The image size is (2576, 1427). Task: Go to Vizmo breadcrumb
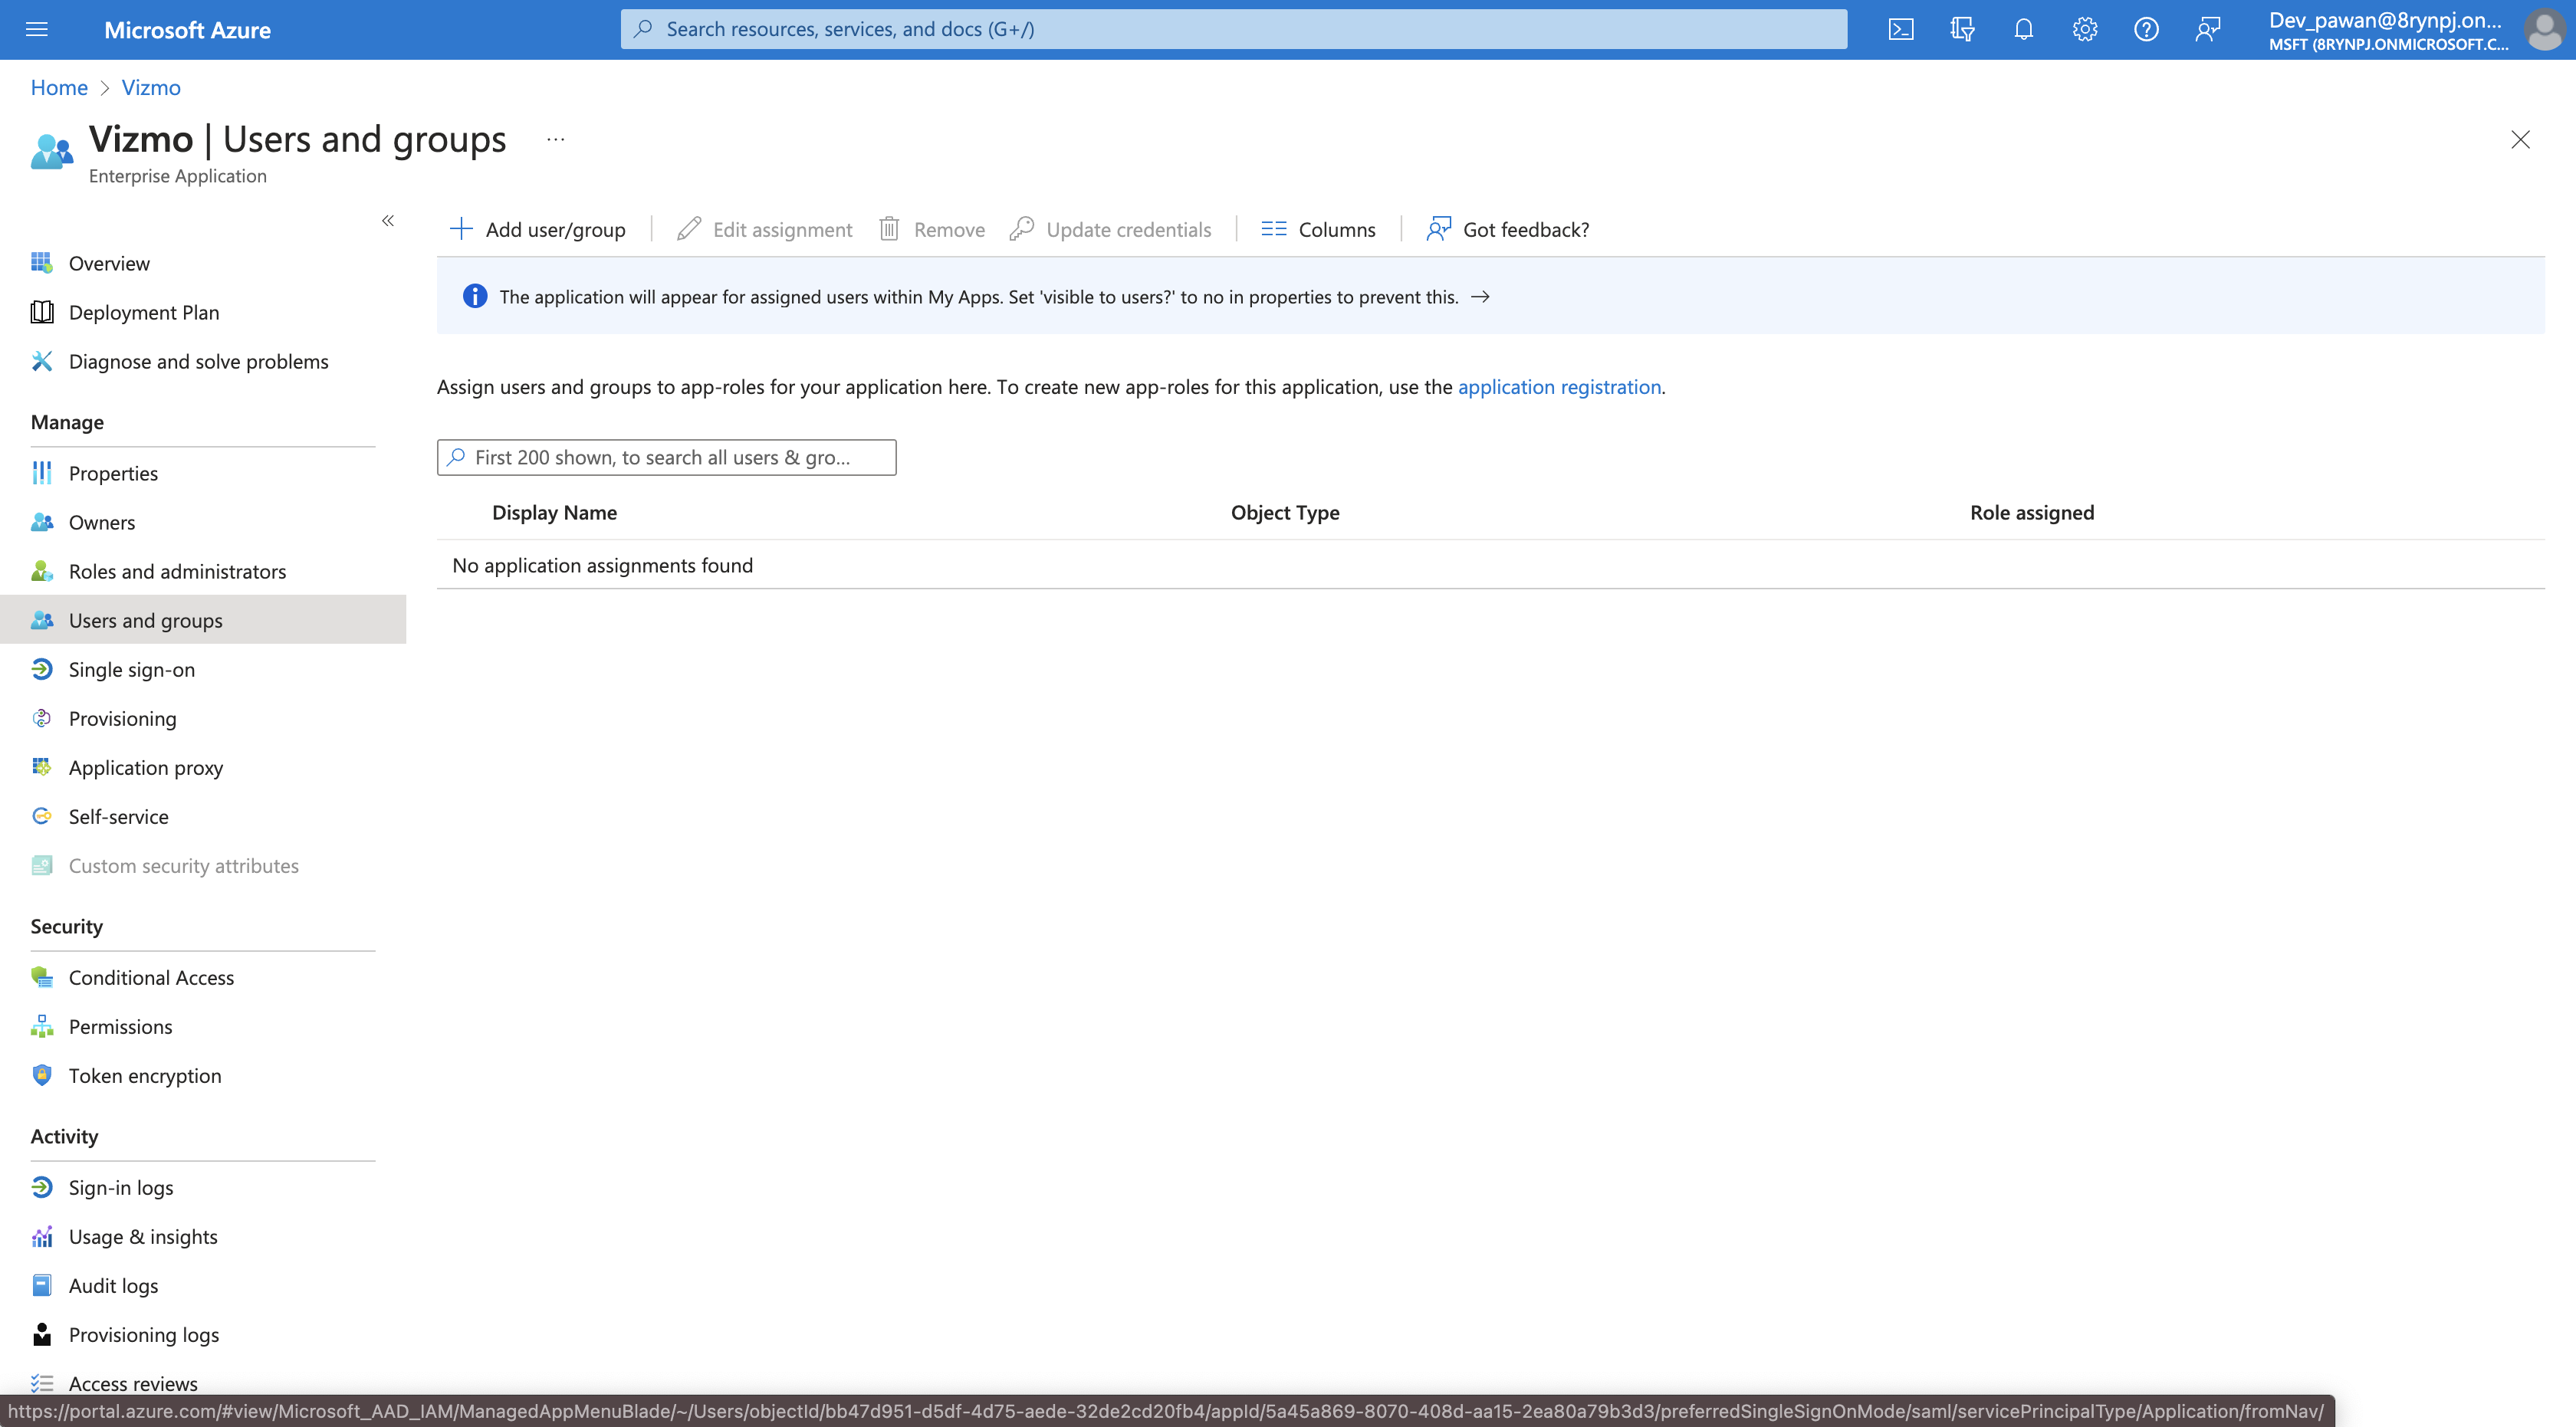[151, 88]
